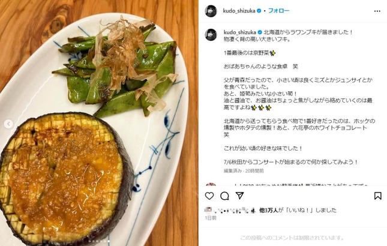The width and height of the screenshot is (387, 246).
Task: Click the フォロー follow button
Action: (278, 11)
